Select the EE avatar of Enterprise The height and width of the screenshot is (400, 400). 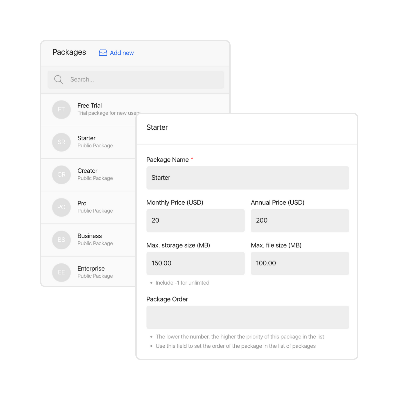coord(61,272)
